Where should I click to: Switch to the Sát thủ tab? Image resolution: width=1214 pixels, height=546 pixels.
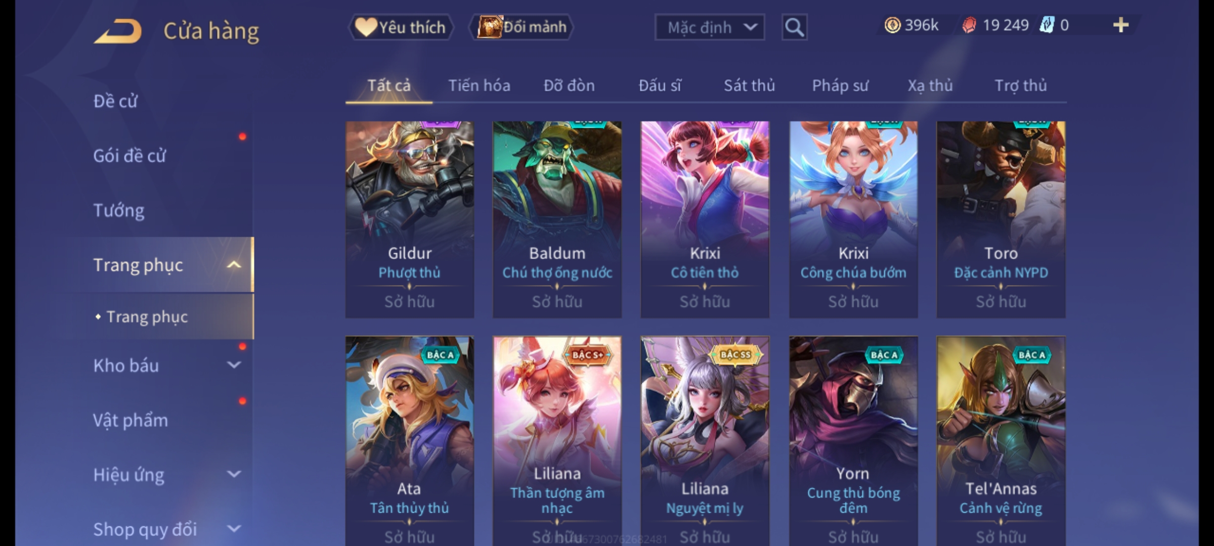(x=749, y=85)
